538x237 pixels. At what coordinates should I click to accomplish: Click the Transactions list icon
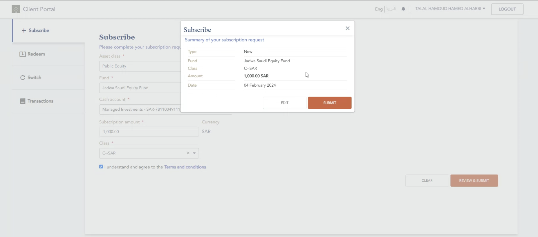point(23,101)
